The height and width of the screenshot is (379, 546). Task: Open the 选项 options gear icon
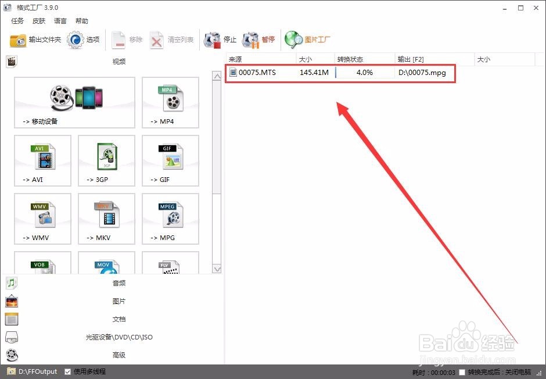tap(75, 40)
